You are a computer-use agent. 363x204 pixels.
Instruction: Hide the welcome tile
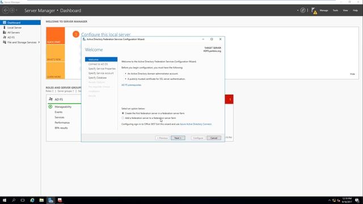[x=352, y=74]
